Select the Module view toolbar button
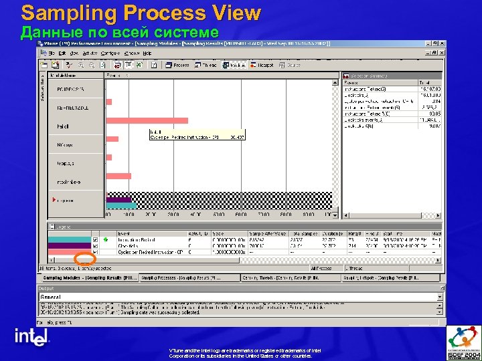The height and width of the screenshot is (361, 482). coord(234,65)
